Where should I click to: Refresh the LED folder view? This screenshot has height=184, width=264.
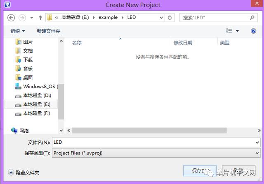tap(170, 17)
